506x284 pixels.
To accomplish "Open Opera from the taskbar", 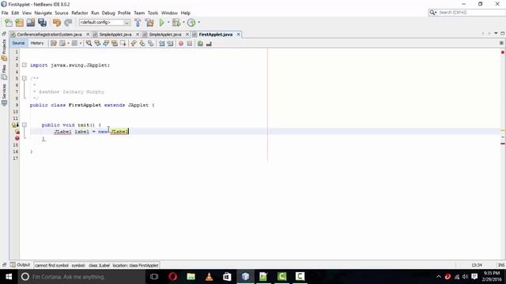I will click(172, 277).
